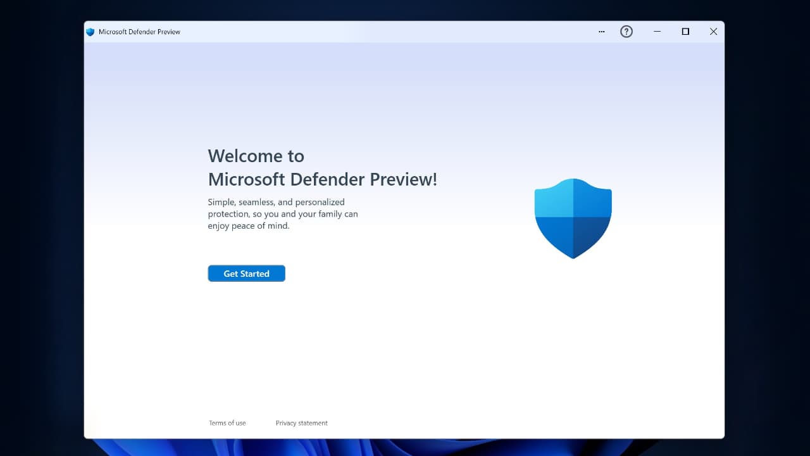This screenshot has height=456, width=810.
Task: Click the 'Simple, seamless, and personalized' text line
Action: click(x=276, y=202)
